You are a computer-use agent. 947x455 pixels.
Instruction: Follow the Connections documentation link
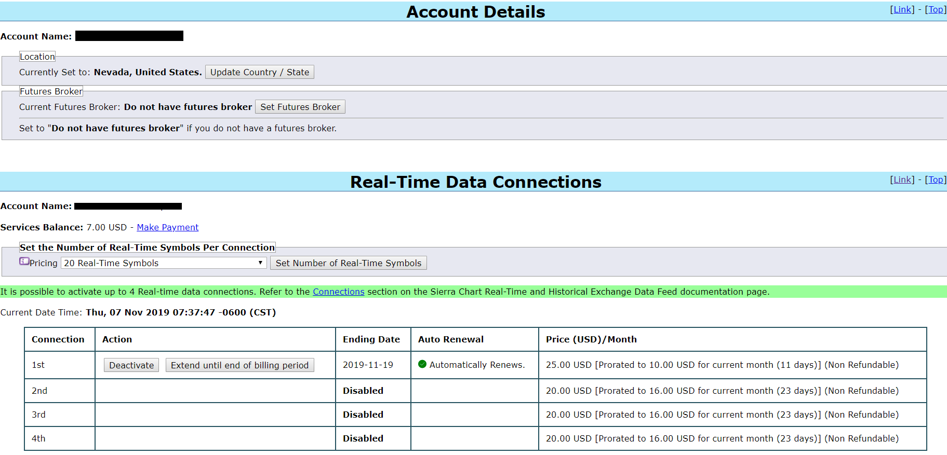point(339,292)
